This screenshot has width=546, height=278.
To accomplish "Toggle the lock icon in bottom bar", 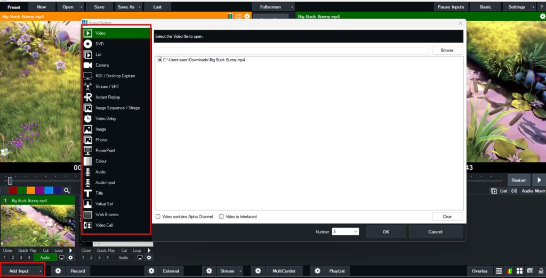I will pos(541,271).
